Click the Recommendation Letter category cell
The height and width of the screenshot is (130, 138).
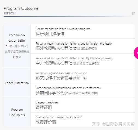(17, 46)
